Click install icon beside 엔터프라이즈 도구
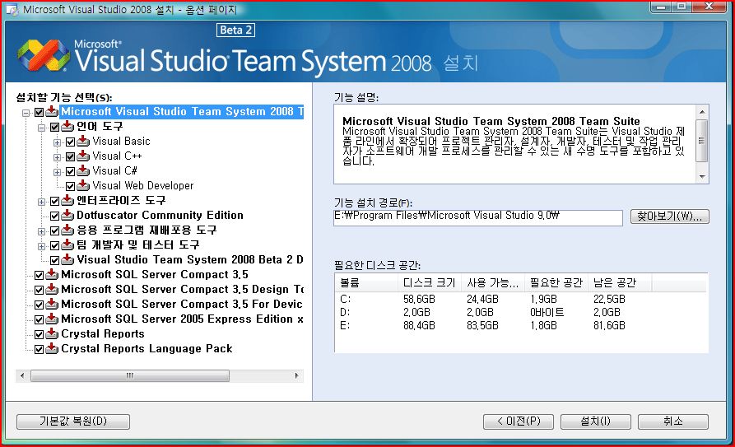The width and height of the screenshot is (735, 447). (67, 201)
